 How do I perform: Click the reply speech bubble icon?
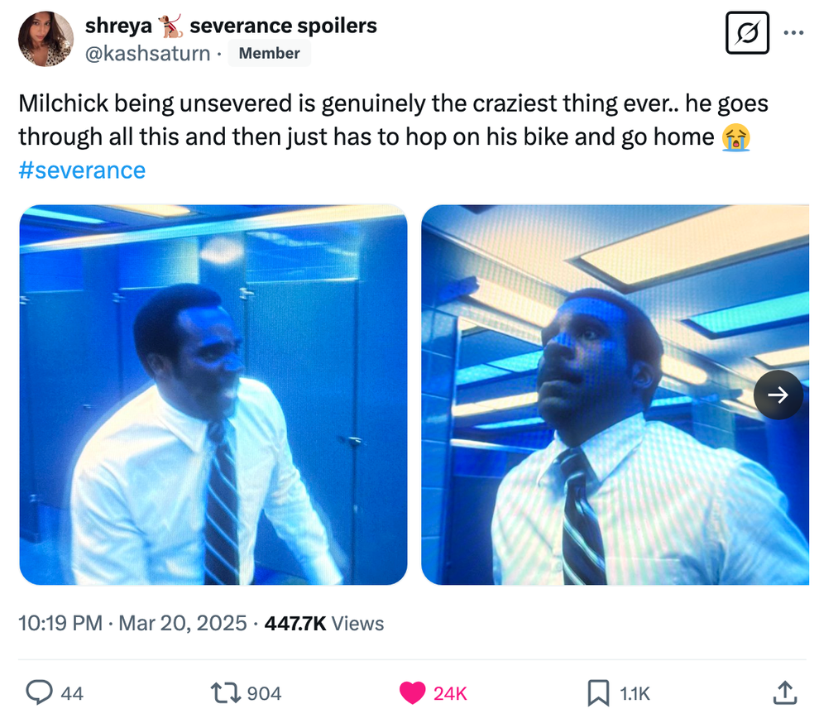[39, 693]
